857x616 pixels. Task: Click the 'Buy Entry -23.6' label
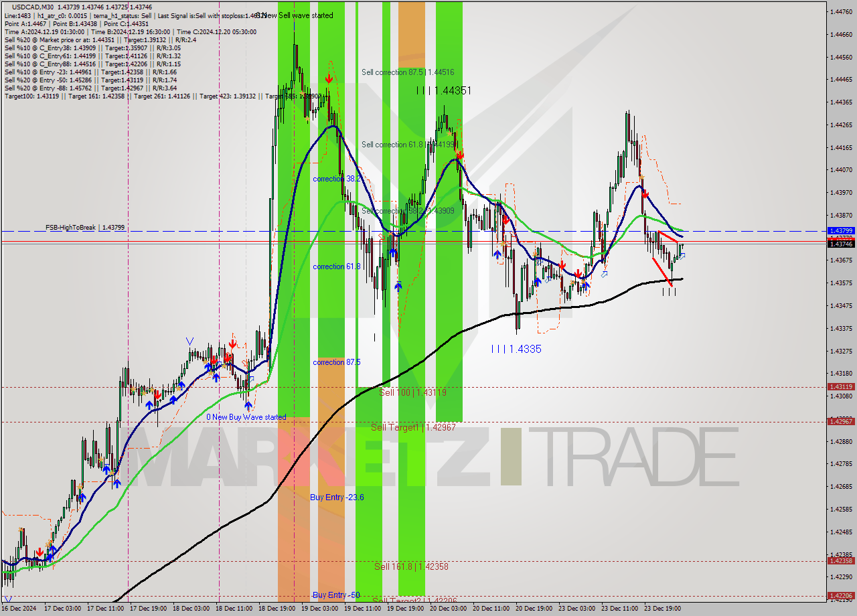(337, 497)
